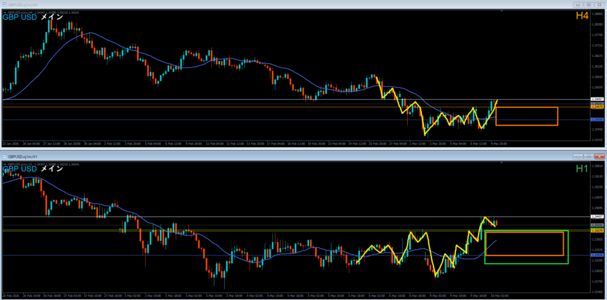Click the 1.34457 price label on H4 axis
The height and width of the screenshot is (300, 607).
597,99
